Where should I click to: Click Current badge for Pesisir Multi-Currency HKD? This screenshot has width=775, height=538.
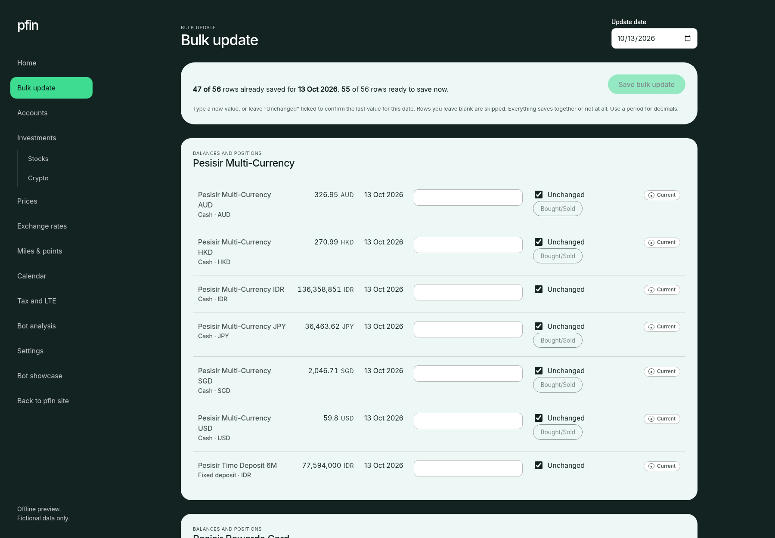tap(662, 242)
